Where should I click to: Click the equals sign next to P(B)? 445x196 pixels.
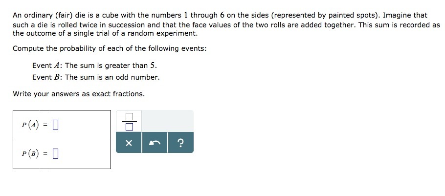point(45,154)
